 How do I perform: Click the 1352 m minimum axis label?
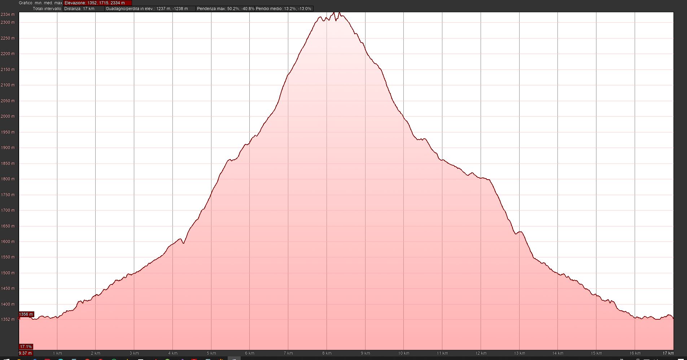8,319
